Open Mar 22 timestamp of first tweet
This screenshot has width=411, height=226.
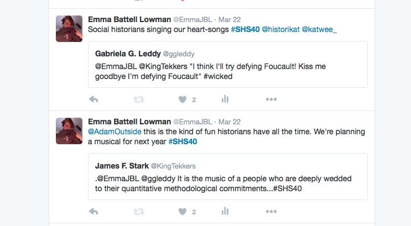230,20
